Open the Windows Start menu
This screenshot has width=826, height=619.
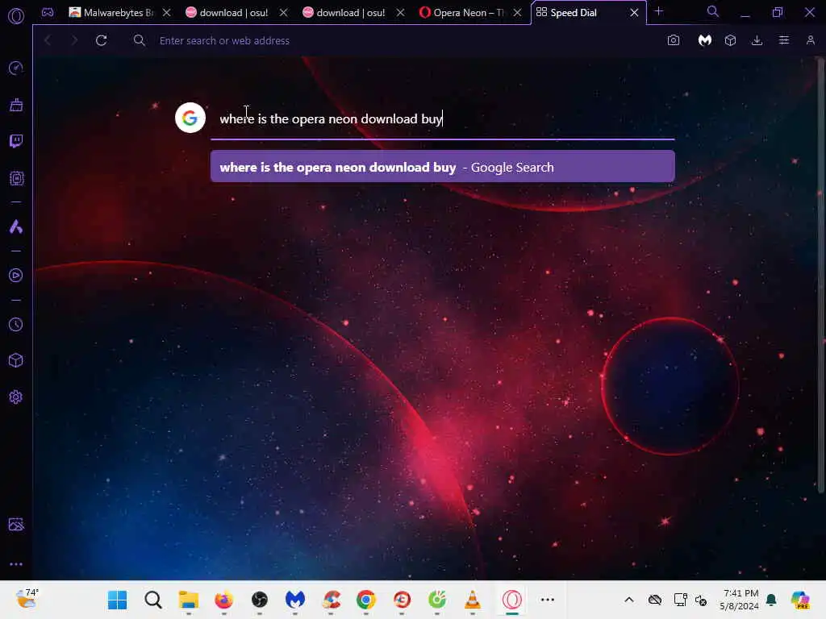117,600
